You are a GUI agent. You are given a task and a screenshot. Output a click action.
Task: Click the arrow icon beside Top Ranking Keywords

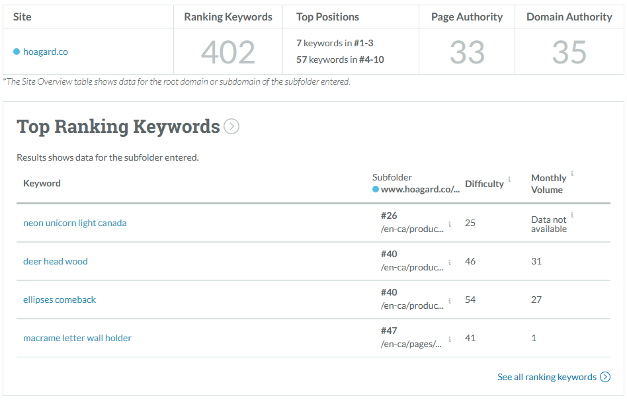point(231,126)
